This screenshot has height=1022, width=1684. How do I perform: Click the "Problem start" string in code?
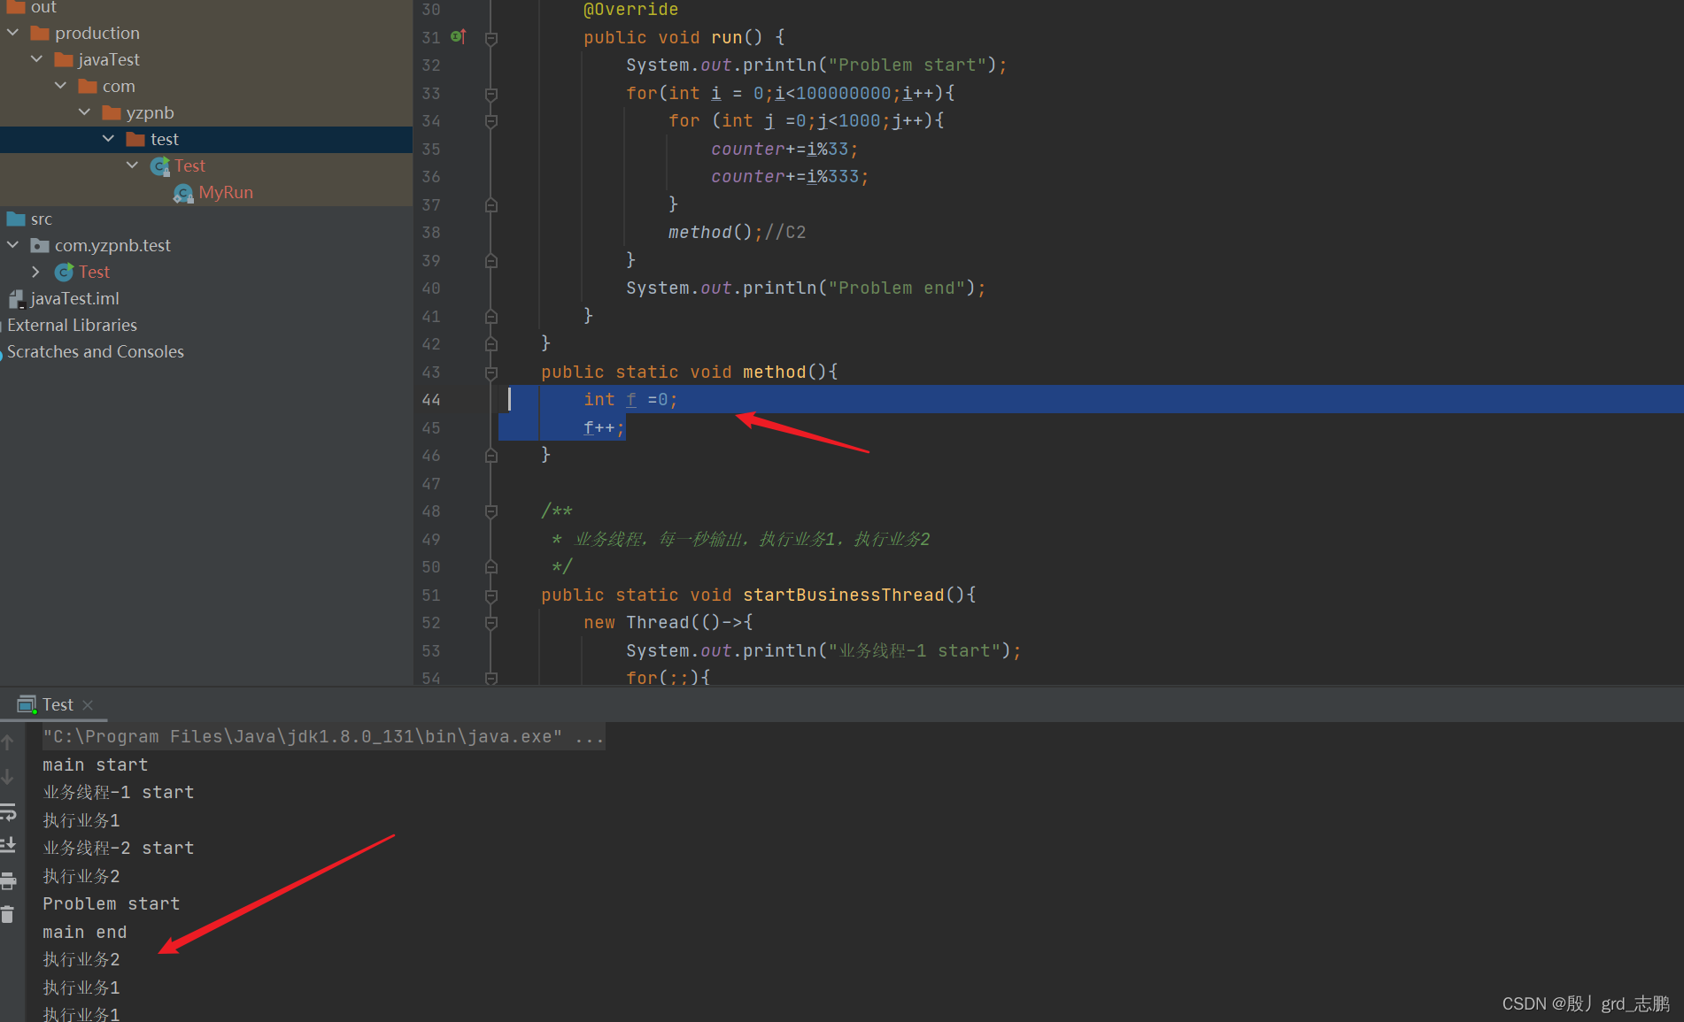point(907,65)
